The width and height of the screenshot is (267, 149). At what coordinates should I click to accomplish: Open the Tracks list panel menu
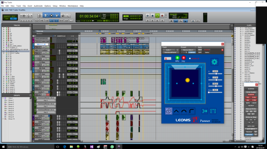click(x=30, y=25)
